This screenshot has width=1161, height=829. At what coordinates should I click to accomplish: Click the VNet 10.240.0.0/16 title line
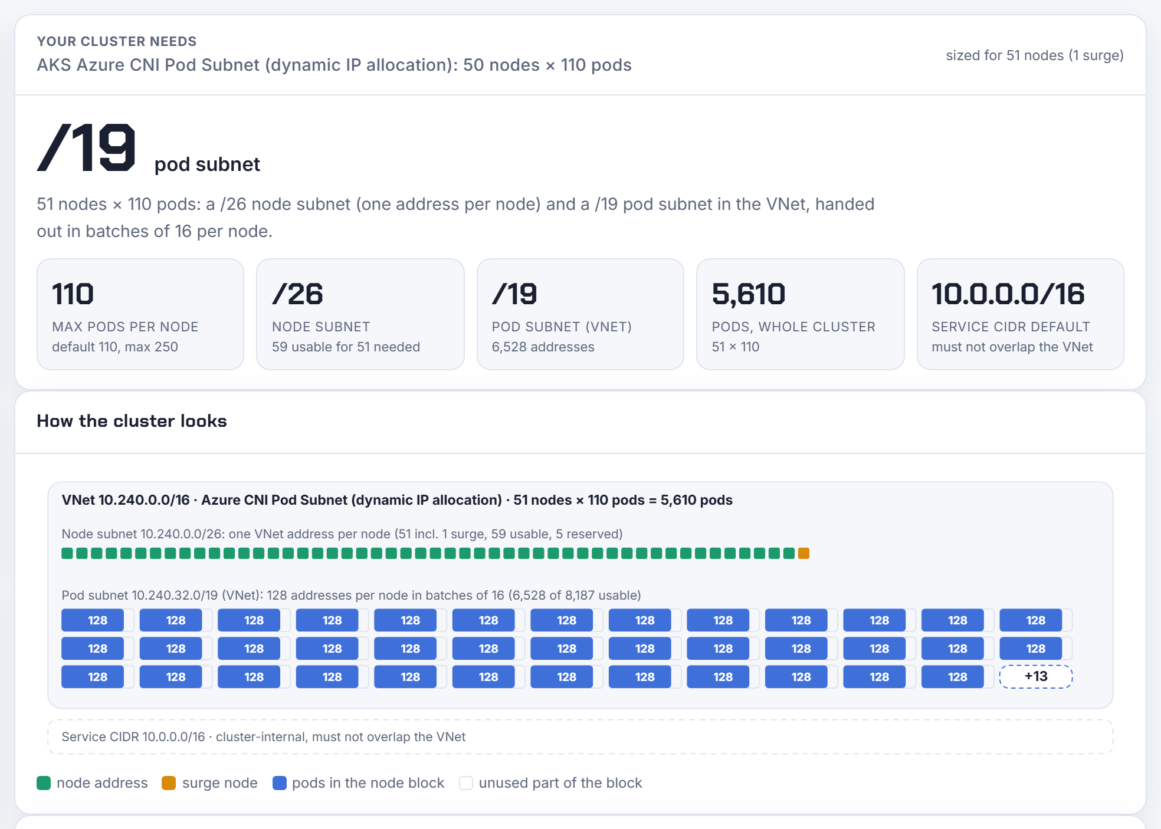coord(397,500)
